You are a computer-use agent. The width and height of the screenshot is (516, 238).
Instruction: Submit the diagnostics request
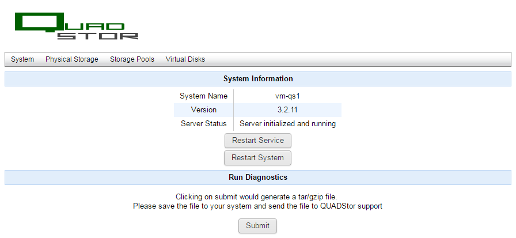pyautogui.click(x=257, y=226)
